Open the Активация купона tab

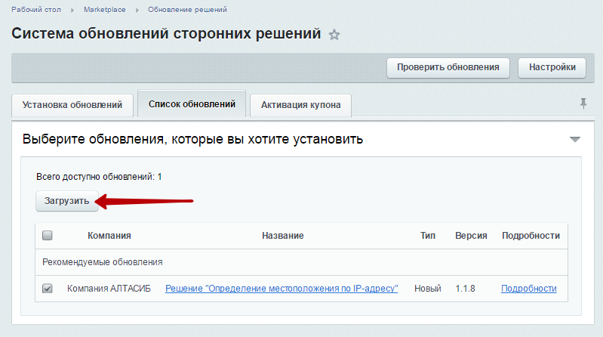coord(300,105)
